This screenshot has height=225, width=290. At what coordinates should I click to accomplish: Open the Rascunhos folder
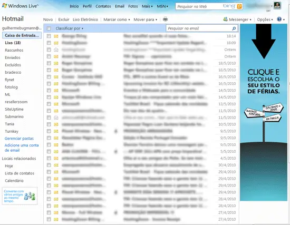click(14, 50)
